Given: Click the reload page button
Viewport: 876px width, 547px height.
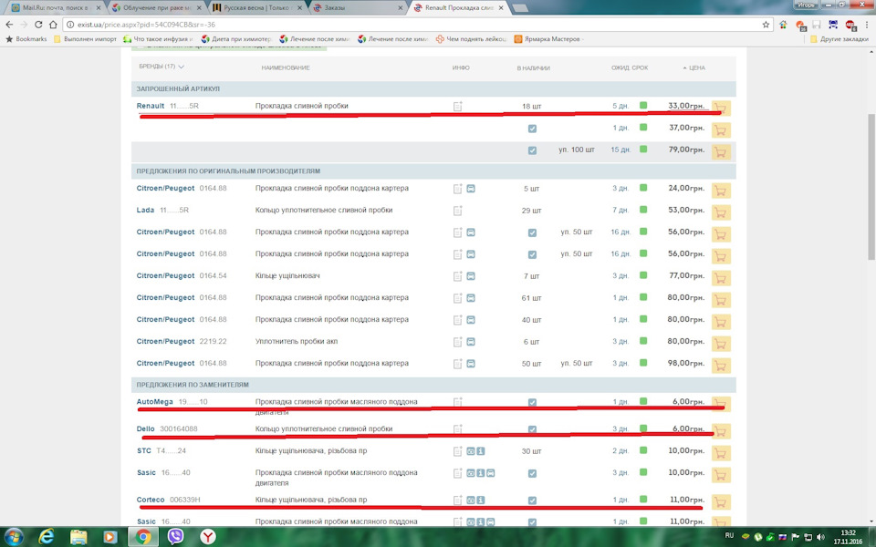Looking at the screenshot, I should click(x=38, y=25).
